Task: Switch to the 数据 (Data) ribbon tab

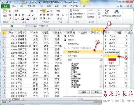Action: [x=49, y=6]
